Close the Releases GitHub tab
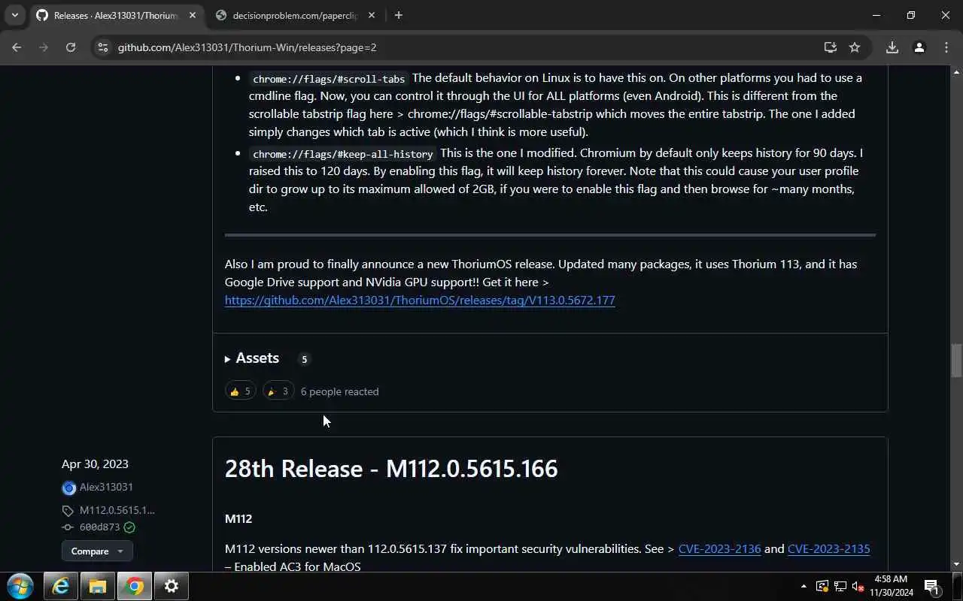This screenshot has height=601, width=963. click(192, 15)
